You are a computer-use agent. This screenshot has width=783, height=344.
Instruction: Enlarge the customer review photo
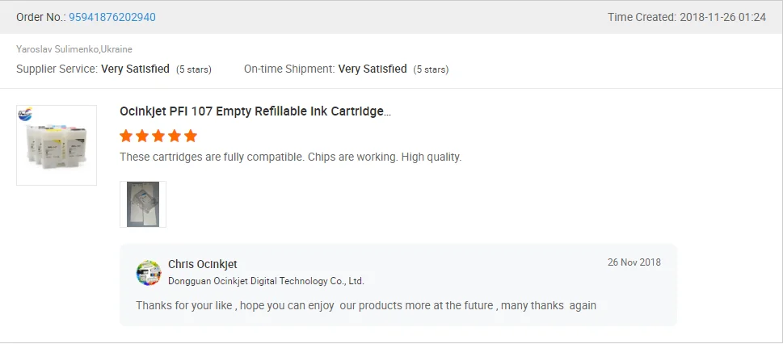(x=143, y=203)
